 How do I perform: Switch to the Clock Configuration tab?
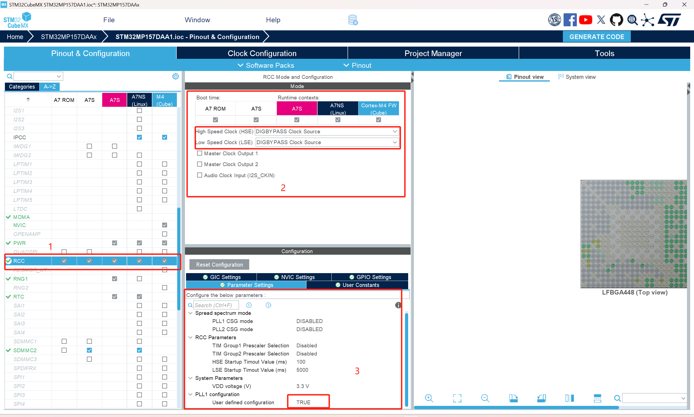tap(262, 53)
